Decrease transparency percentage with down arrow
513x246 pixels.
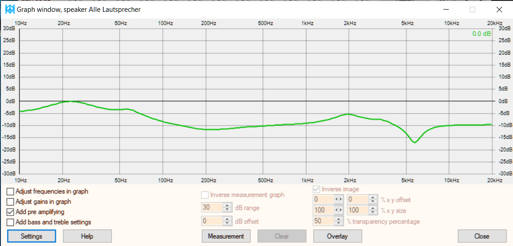(339, 223)
